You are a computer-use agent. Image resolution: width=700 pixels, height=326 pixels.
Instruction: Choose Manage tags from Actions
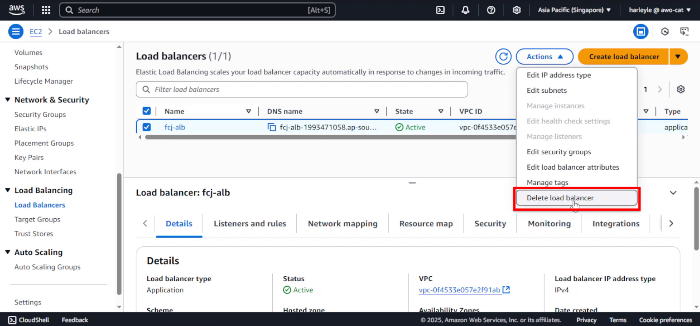pos(577,182)
